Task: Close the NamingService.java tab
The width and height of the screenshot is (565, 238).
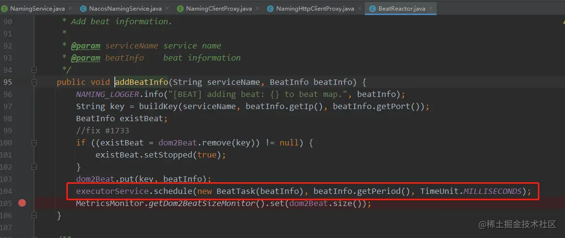Action: point(70,8)
